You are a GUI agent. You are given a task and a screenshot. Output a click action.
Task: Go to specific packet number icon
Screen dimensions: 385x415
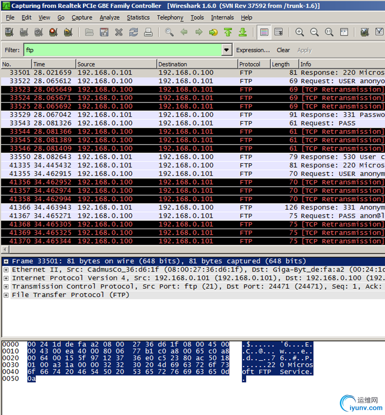coord(213,32)
